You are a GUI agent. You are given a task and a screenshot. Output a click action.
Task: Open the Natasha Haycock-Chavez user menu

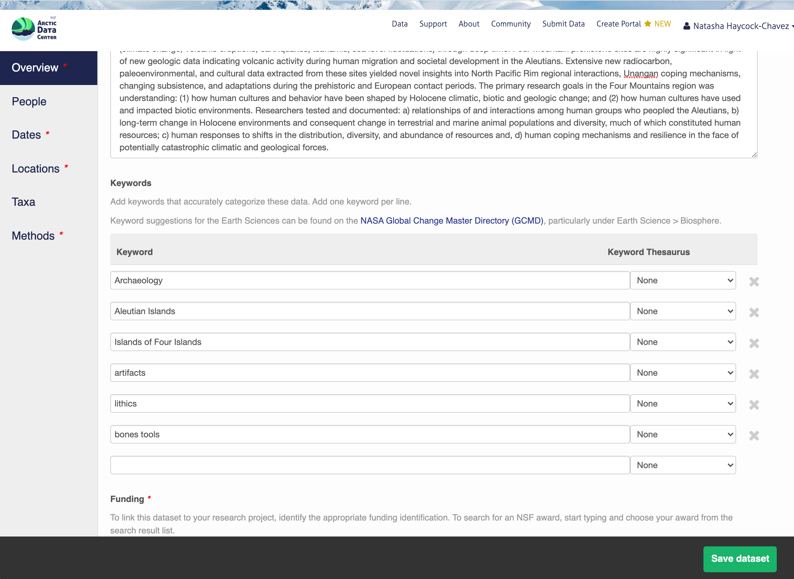pyautogui.click(x=738, y=26)
